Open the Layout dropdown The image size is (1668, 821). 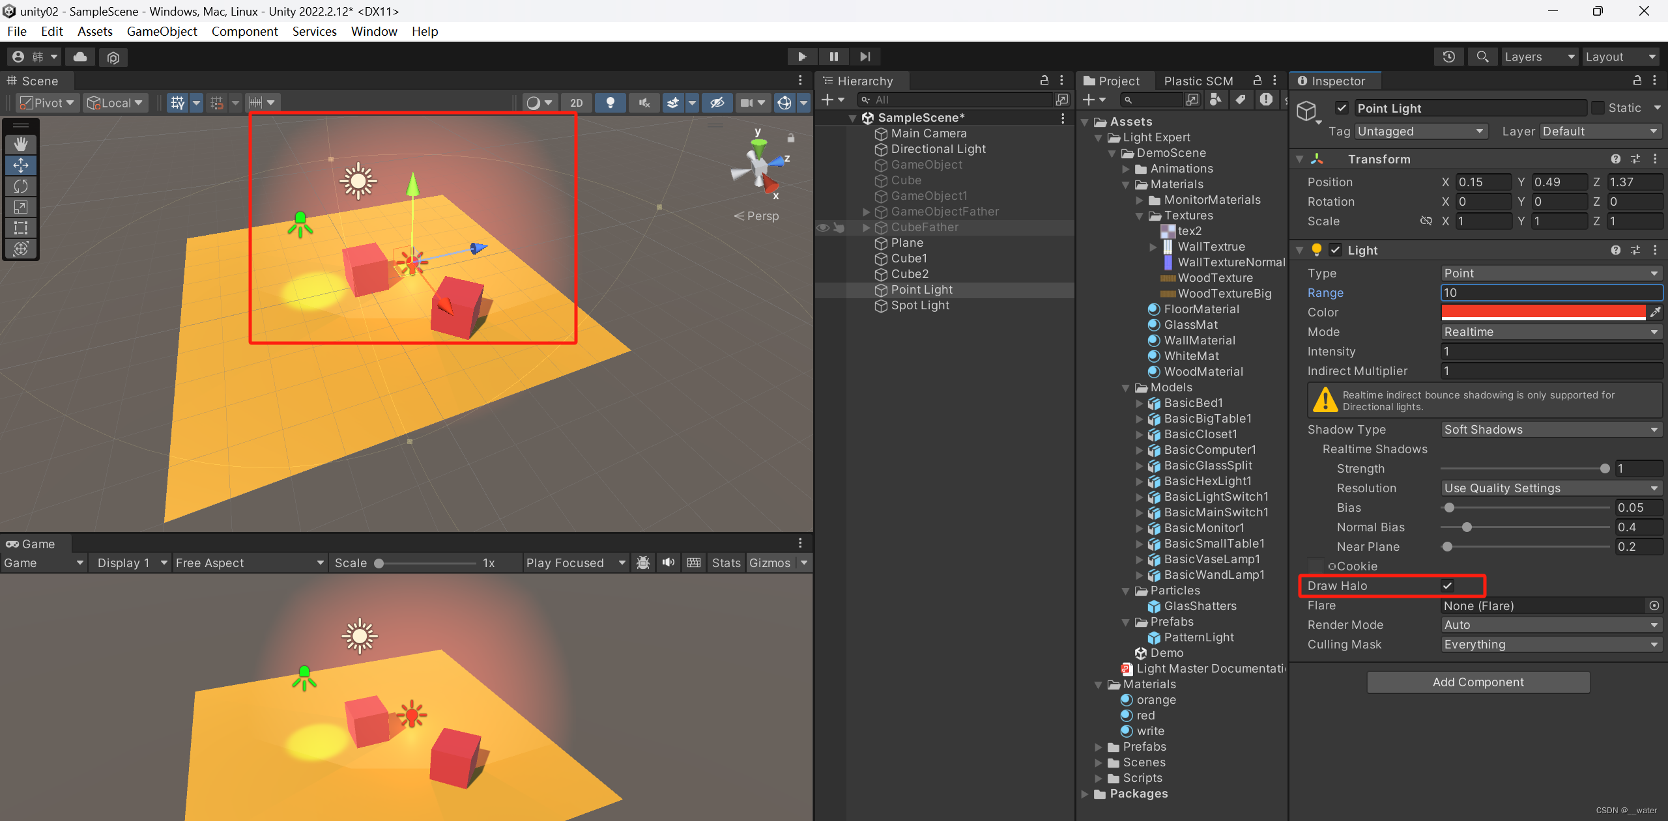[1620, 57]
